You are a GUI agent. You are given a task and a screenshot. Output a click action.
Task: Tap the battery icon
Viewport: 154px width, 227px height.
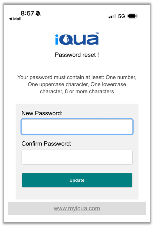(133, 16)
